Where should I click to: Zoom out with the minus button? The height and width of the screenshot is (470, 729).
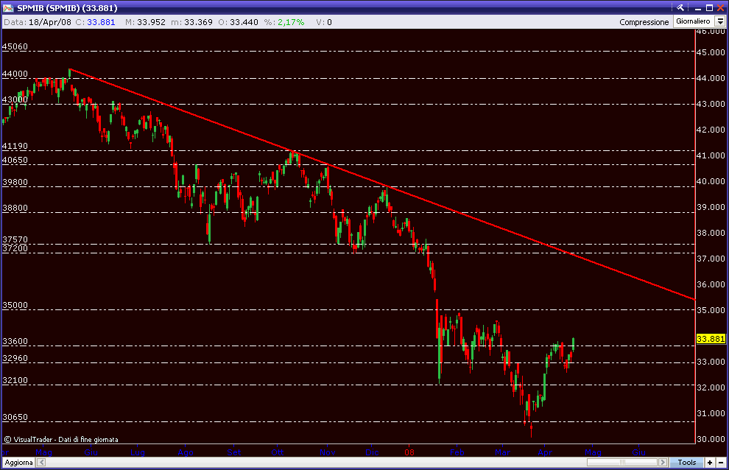(721, 463)
